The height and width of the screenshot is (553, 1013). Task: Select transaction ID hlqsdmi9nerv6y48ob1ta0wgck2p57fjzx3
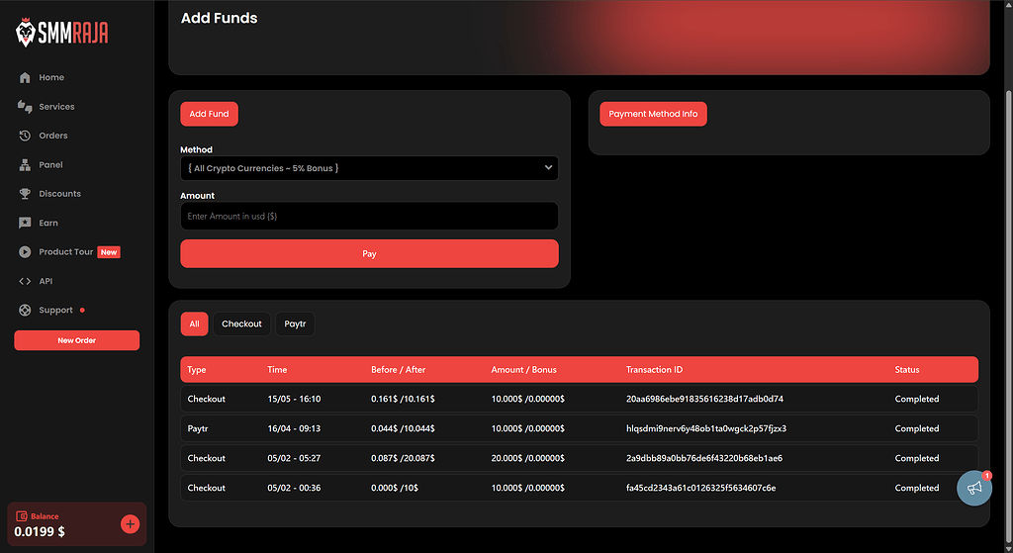pyautogui.click(x=706, y=429)
